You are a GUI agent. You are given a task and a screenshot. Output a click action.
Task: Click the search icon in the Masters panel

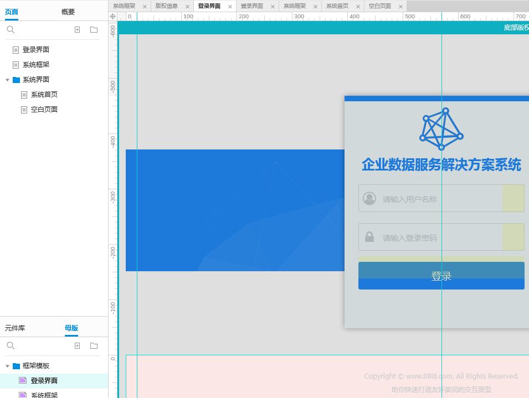(11, 346)
